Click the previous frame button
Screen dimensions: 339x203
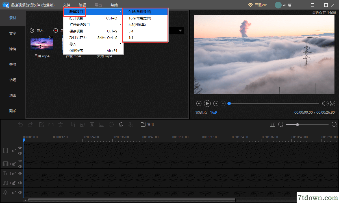coord(199,103)
